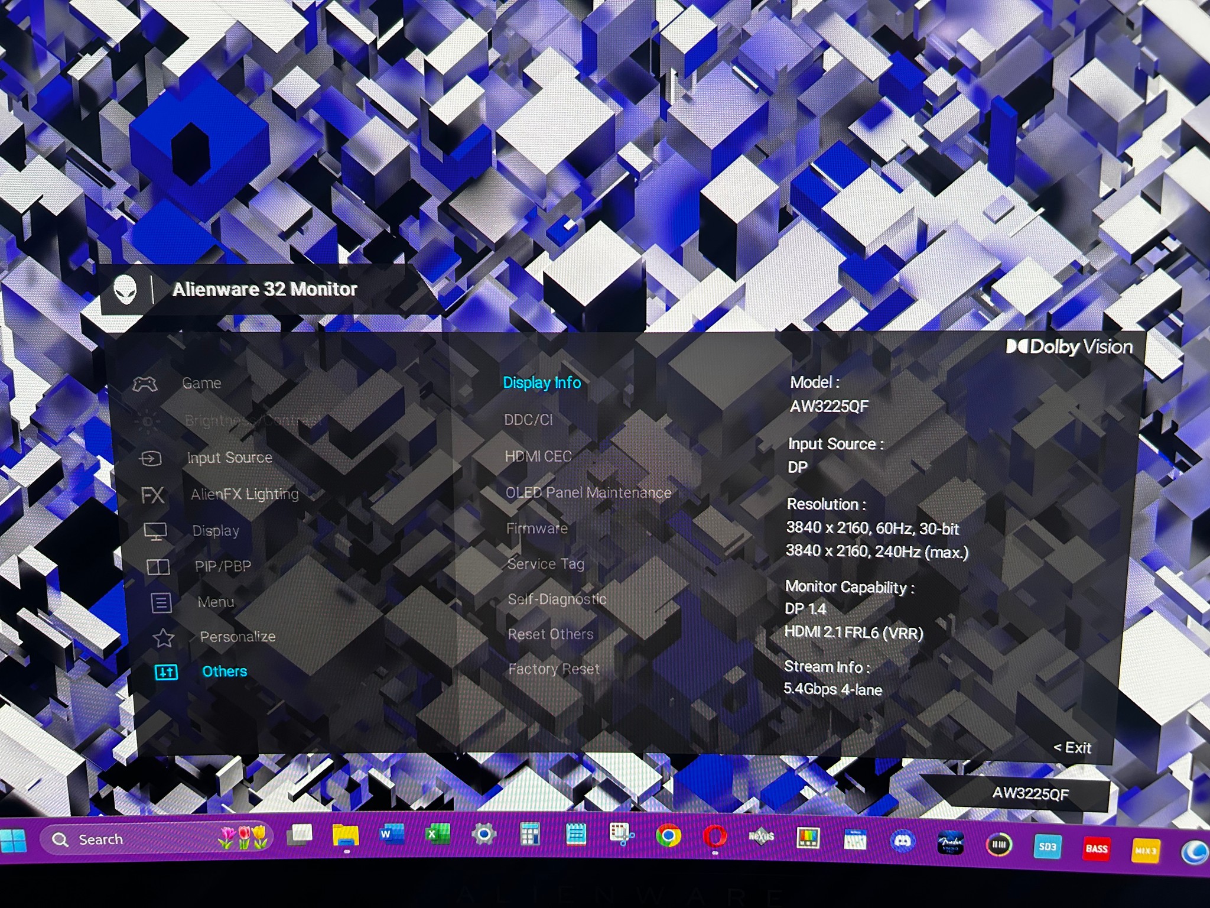This screenshot has width=1210, height=908.
Task: Open the yellow MIX3 app in taskbar
Action: [1145, 850]
